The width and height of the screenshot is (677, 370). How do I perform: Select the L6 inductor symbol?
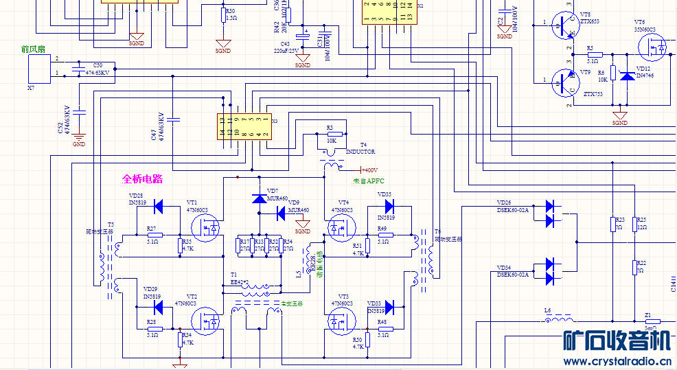pos(560,319)
